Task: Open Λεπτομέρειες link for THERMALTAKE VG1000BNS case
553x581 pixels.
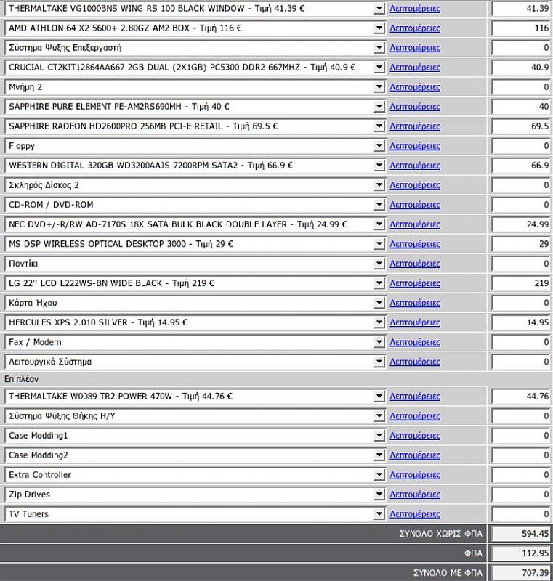Action: (415, 9)
